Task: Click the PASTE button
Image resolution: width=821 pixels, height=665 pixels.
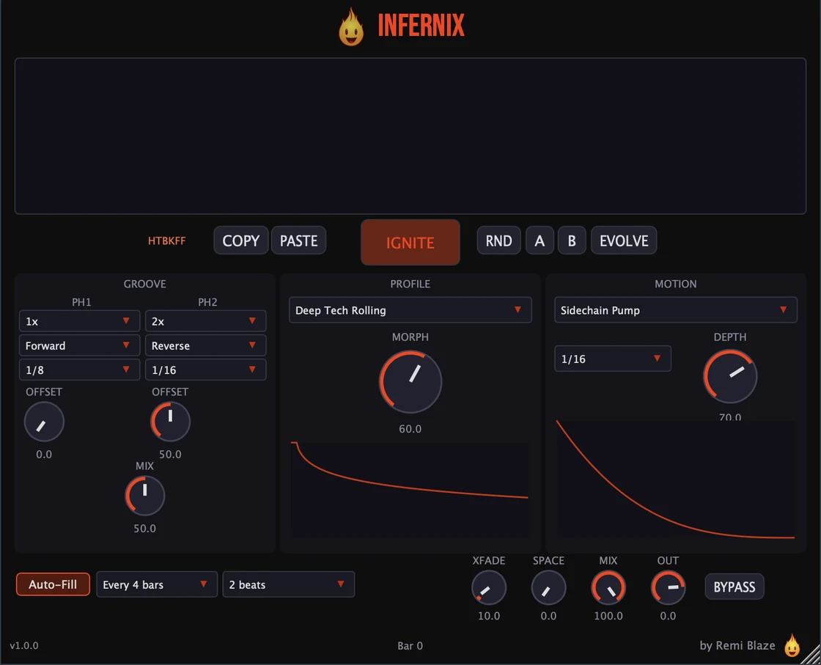Action: click(298, 240)
